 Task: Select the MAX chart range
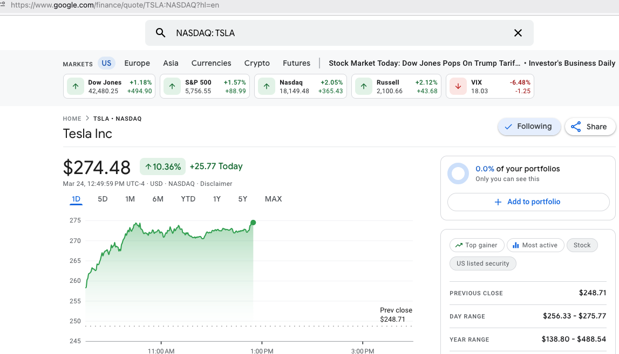click(273, 199)
